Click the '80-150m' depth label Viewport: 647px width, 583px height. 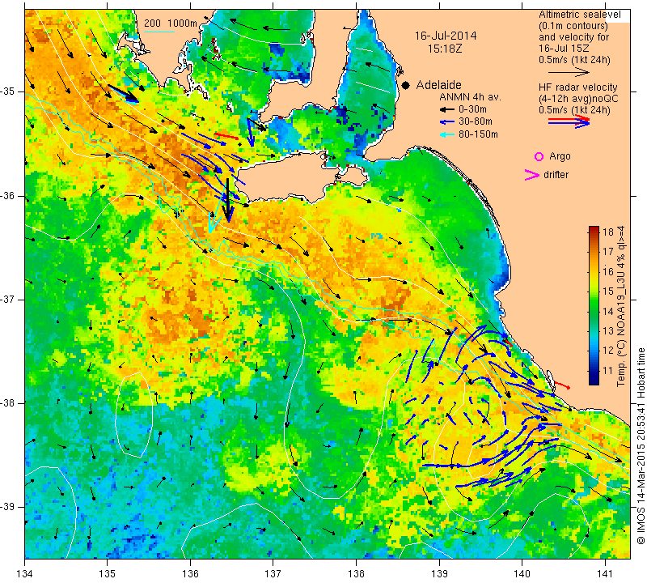pos(478,134)
